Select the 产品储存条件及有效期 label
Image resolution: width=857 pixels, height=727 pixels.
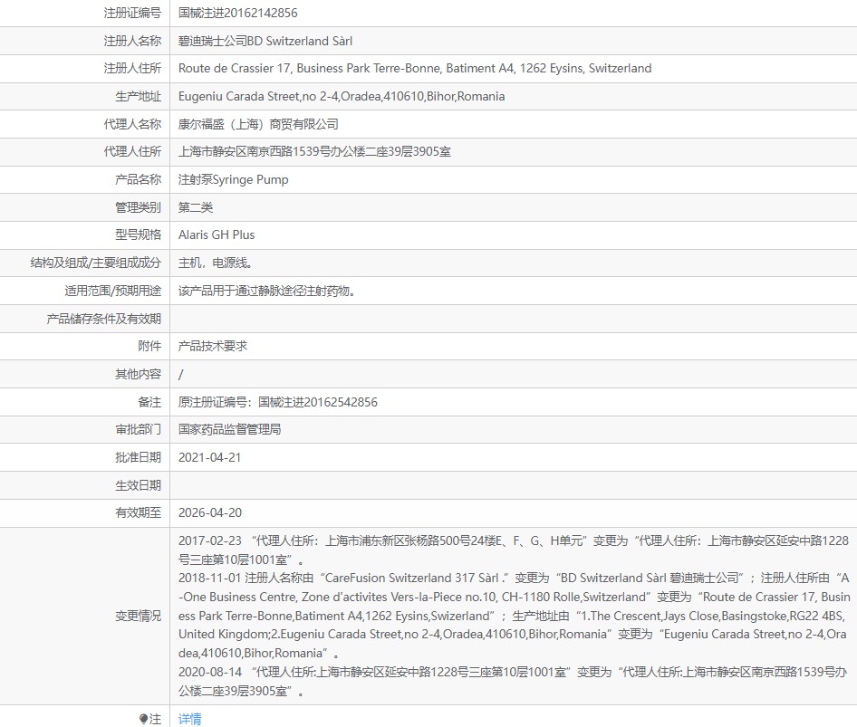coord(104,319)
